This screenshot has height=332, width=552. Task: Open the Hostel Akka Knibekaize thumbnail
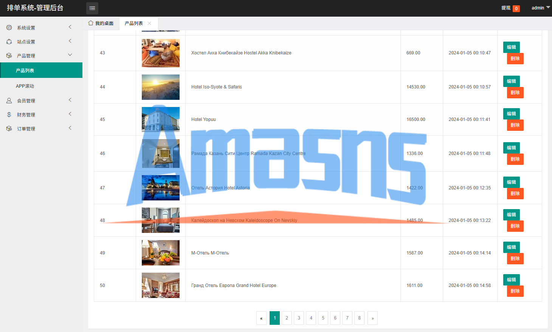coord(161,53)
